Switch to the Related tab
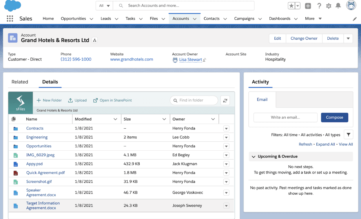Screen dimensions: 361x219 [20, 82]
